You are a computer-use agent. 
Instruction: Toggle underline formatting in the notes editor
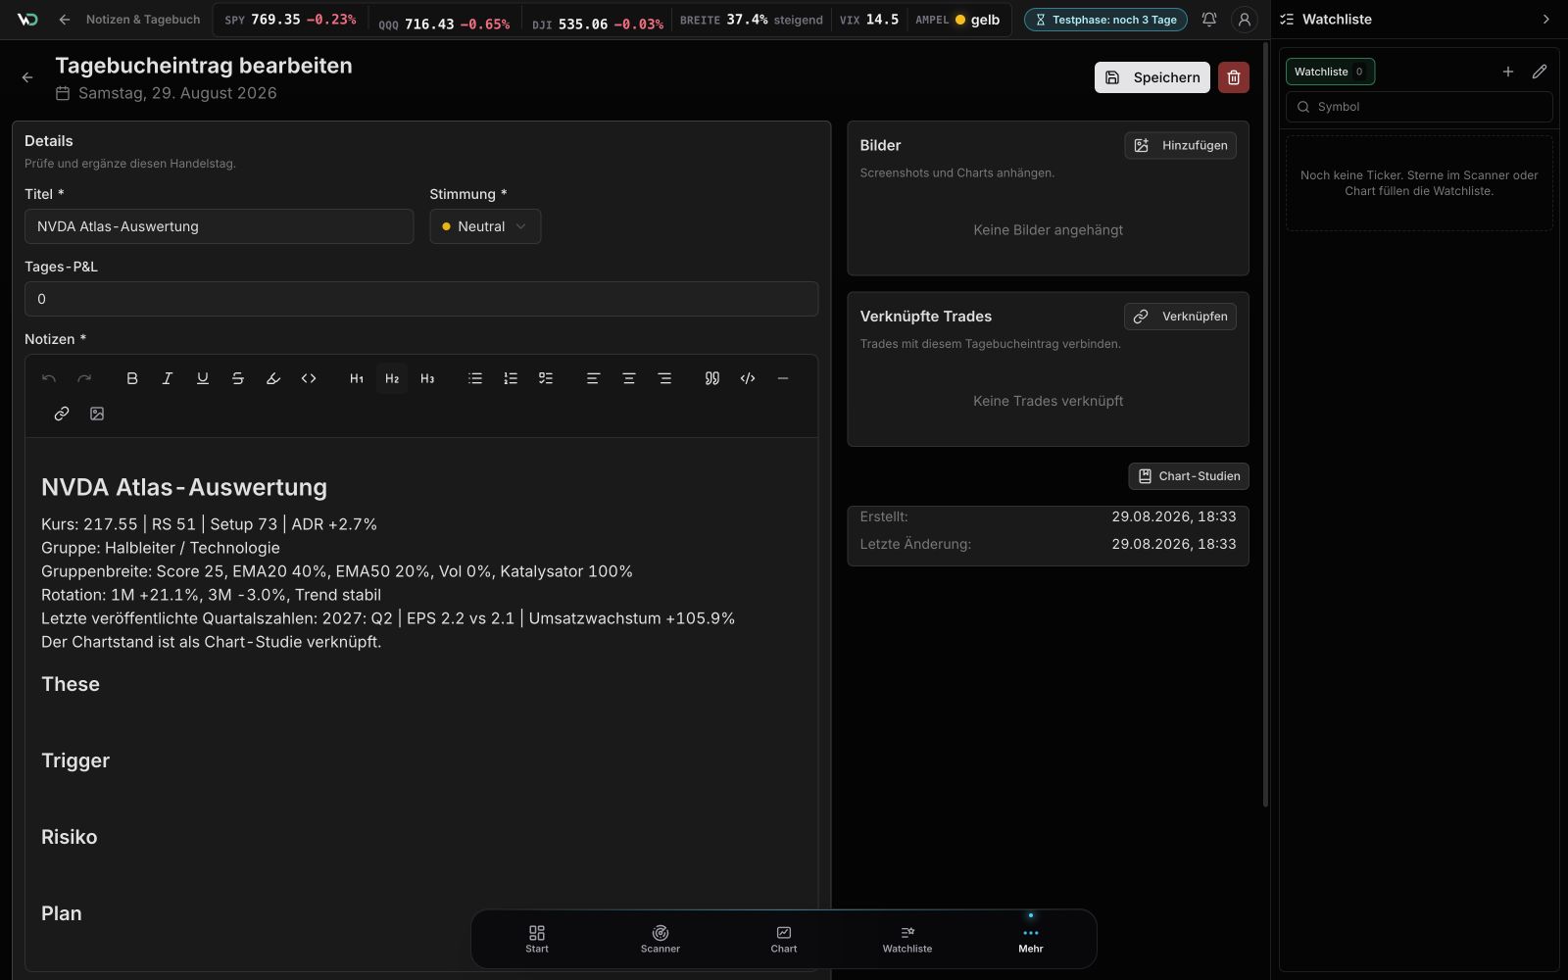tap(203, 378)
